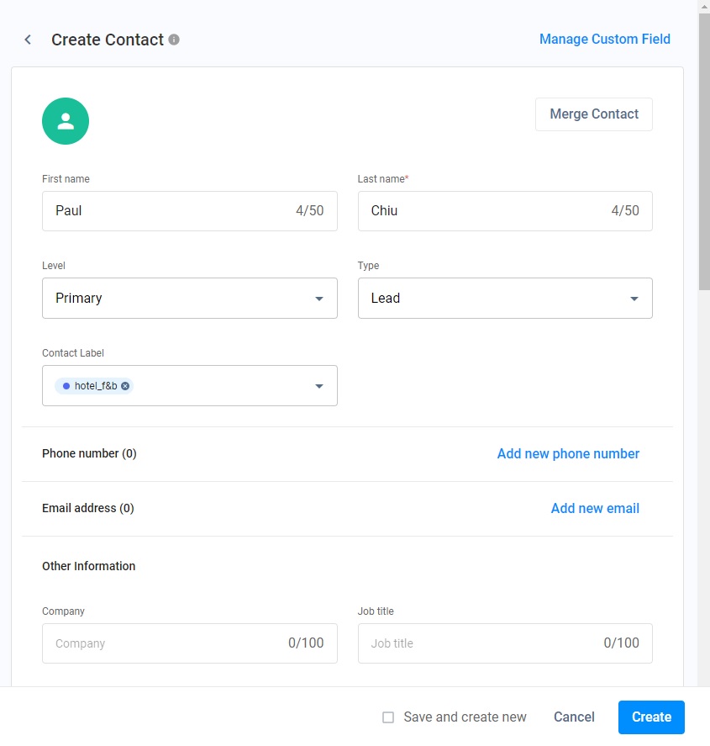
Task: Focus the First name field
Action: (168, 211)
